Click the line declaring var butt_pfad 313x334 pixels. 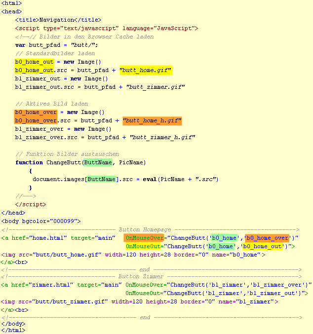click(x=56, y=45)
